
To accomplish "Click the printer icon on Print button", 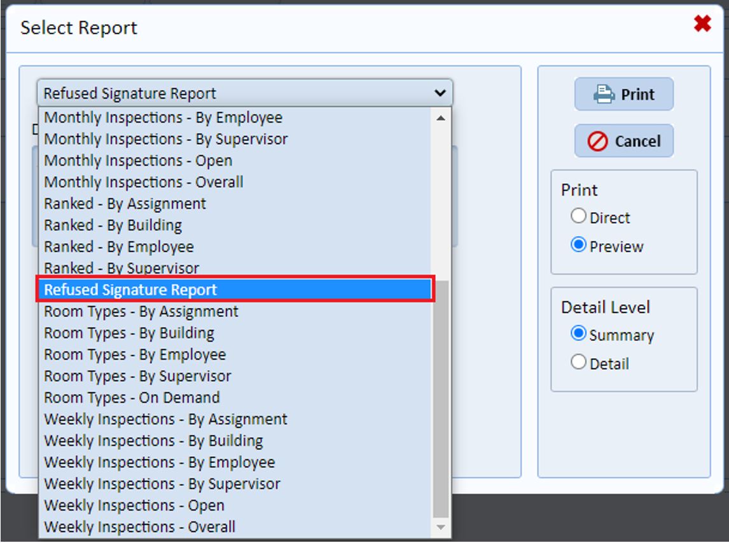I will coord(603,95).
